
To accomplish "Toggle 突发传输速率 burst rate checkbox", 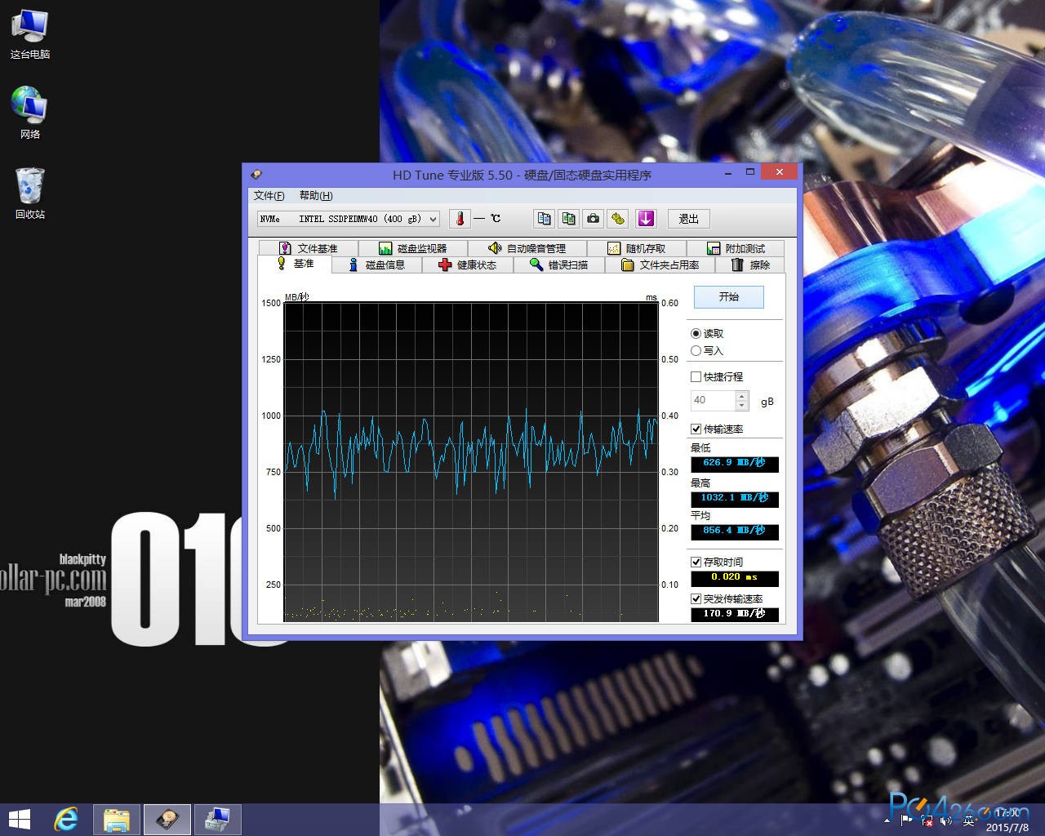I will point(696,598).
